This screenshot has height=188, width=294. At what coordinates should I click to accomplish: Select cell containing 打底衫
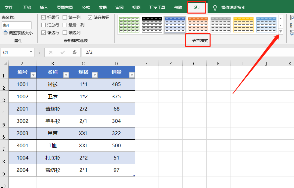click(x=53, y=158)
